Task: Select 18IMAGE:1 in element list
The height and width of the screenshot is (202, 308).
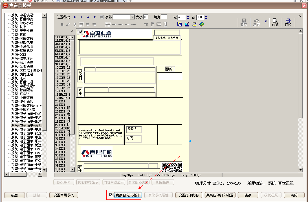Action: [x=63, y=95]
